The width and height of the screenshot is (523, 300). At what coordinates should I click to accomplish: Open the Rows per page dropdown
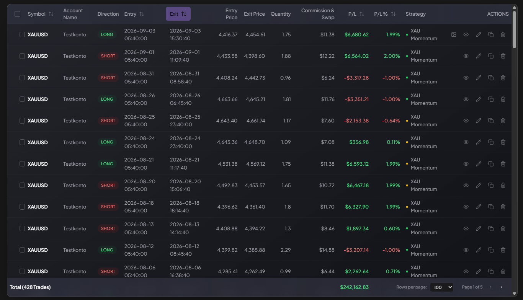click(442, 287)
